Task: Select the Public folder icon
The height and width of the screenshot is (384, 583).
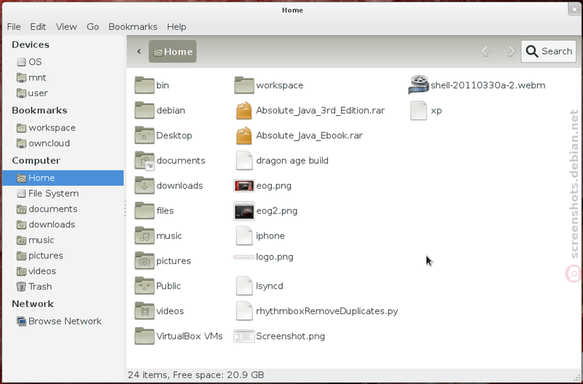Action: coord(144,286)
